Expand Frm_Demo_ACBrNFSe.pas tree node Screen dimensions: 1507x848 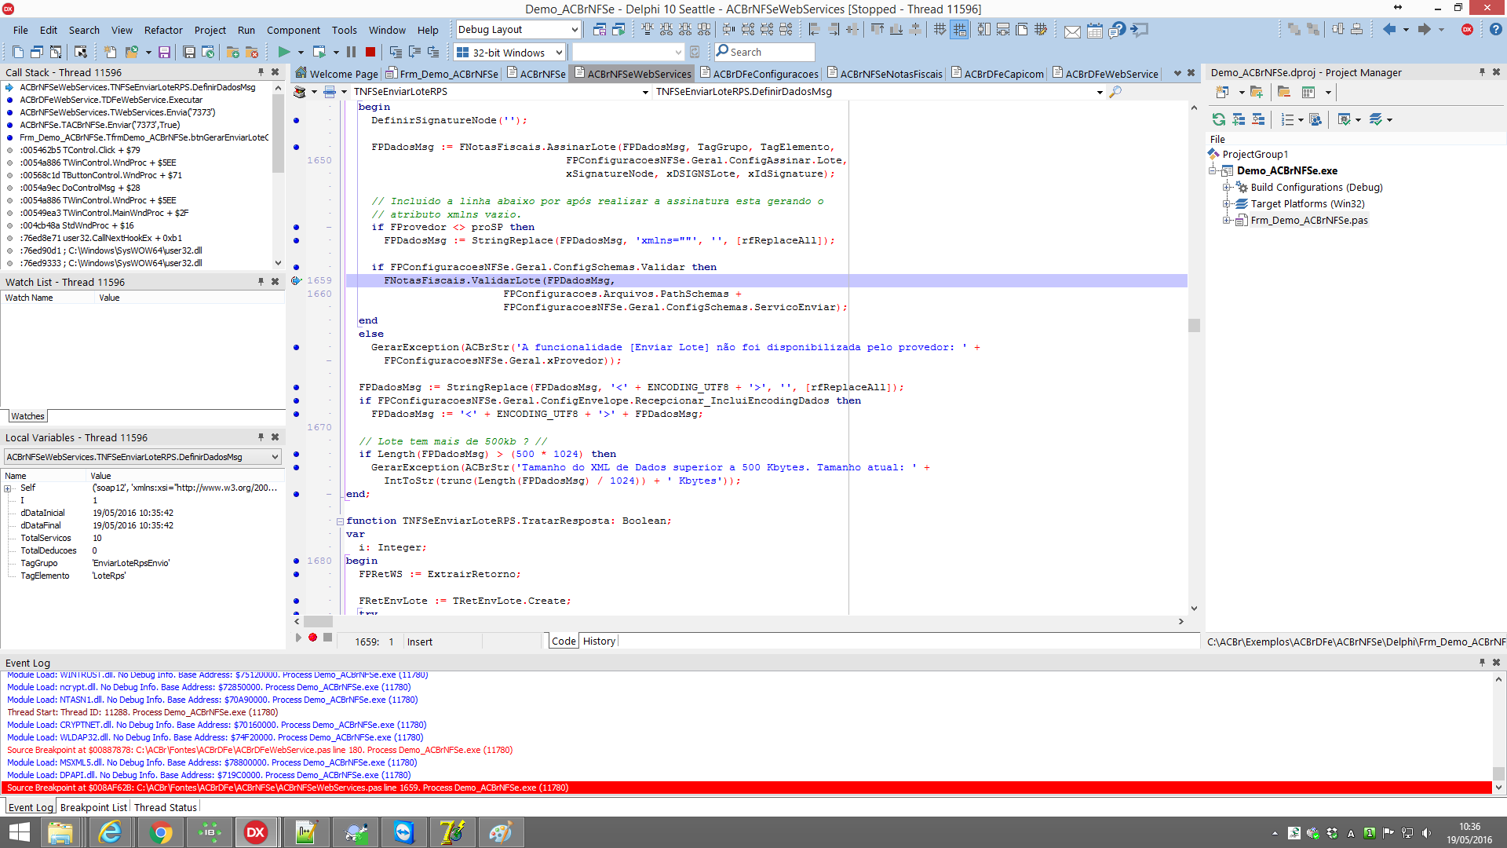[x=1226, y=220]
